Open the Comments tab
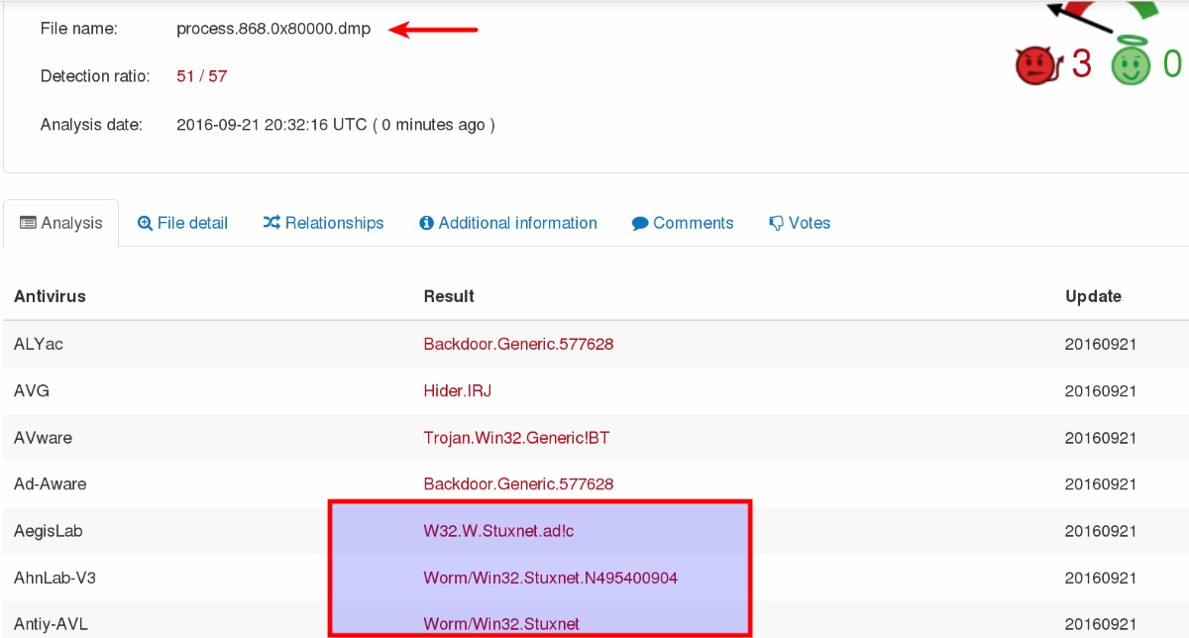The height and width of the screenshot is (638, 1189). pyautogui.click(x=683, y=223)
